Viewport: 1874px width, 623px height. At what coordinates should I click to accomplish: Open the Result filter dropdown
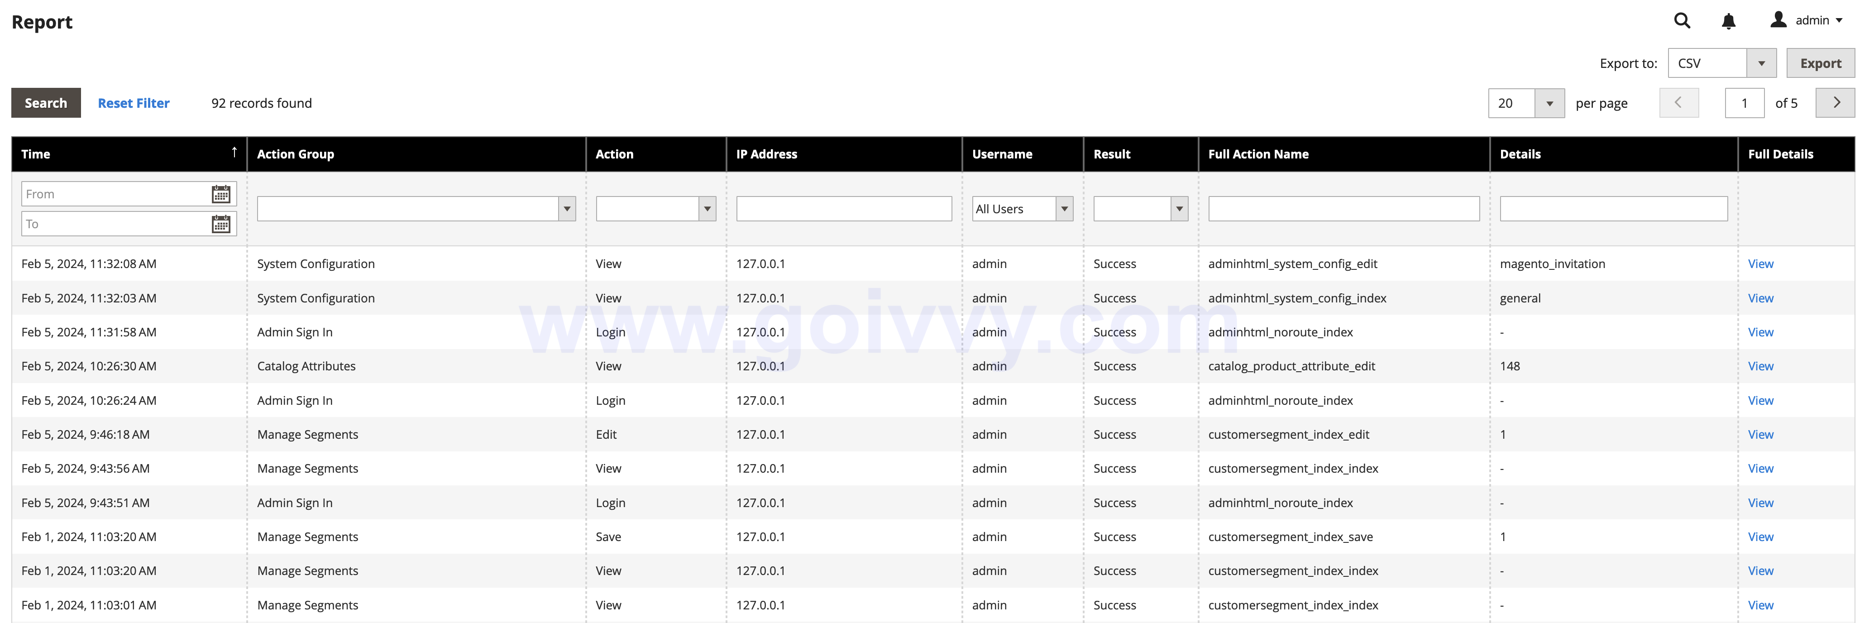tap(1179, 209)
